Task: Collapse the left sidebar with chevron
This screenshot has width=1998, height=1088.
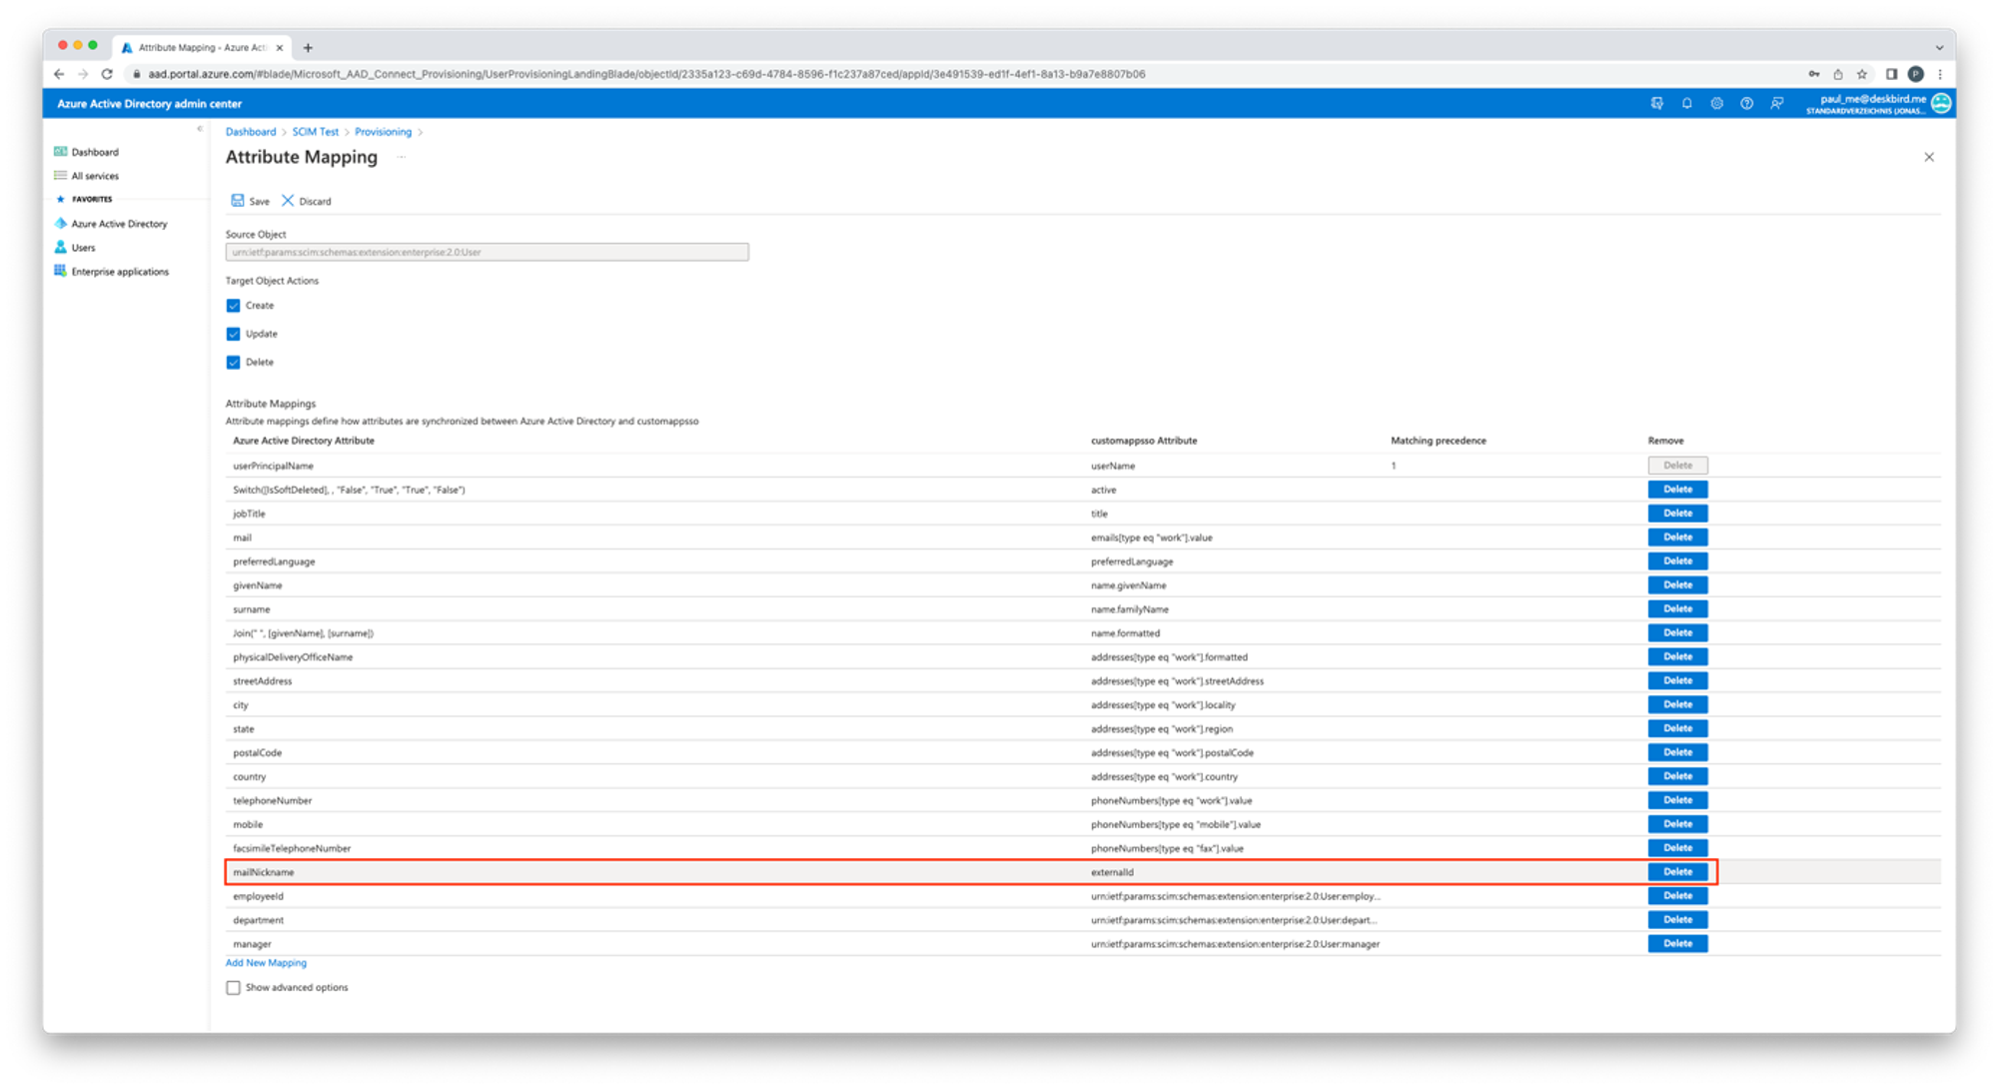Action: point(200,129)
